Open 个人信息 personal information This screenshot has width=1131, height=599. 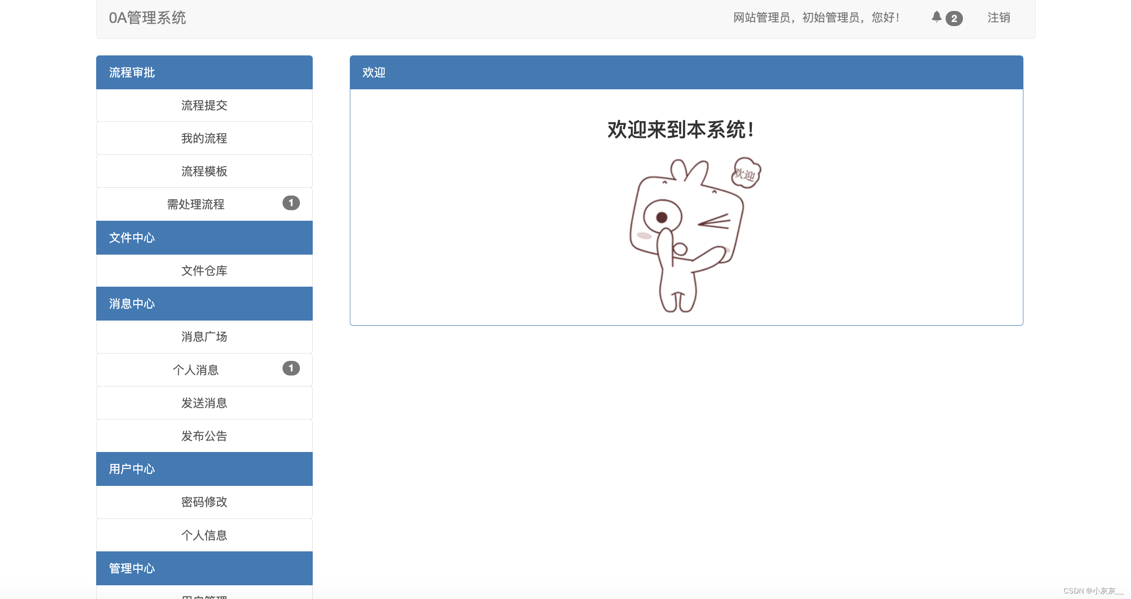(204, 535)
